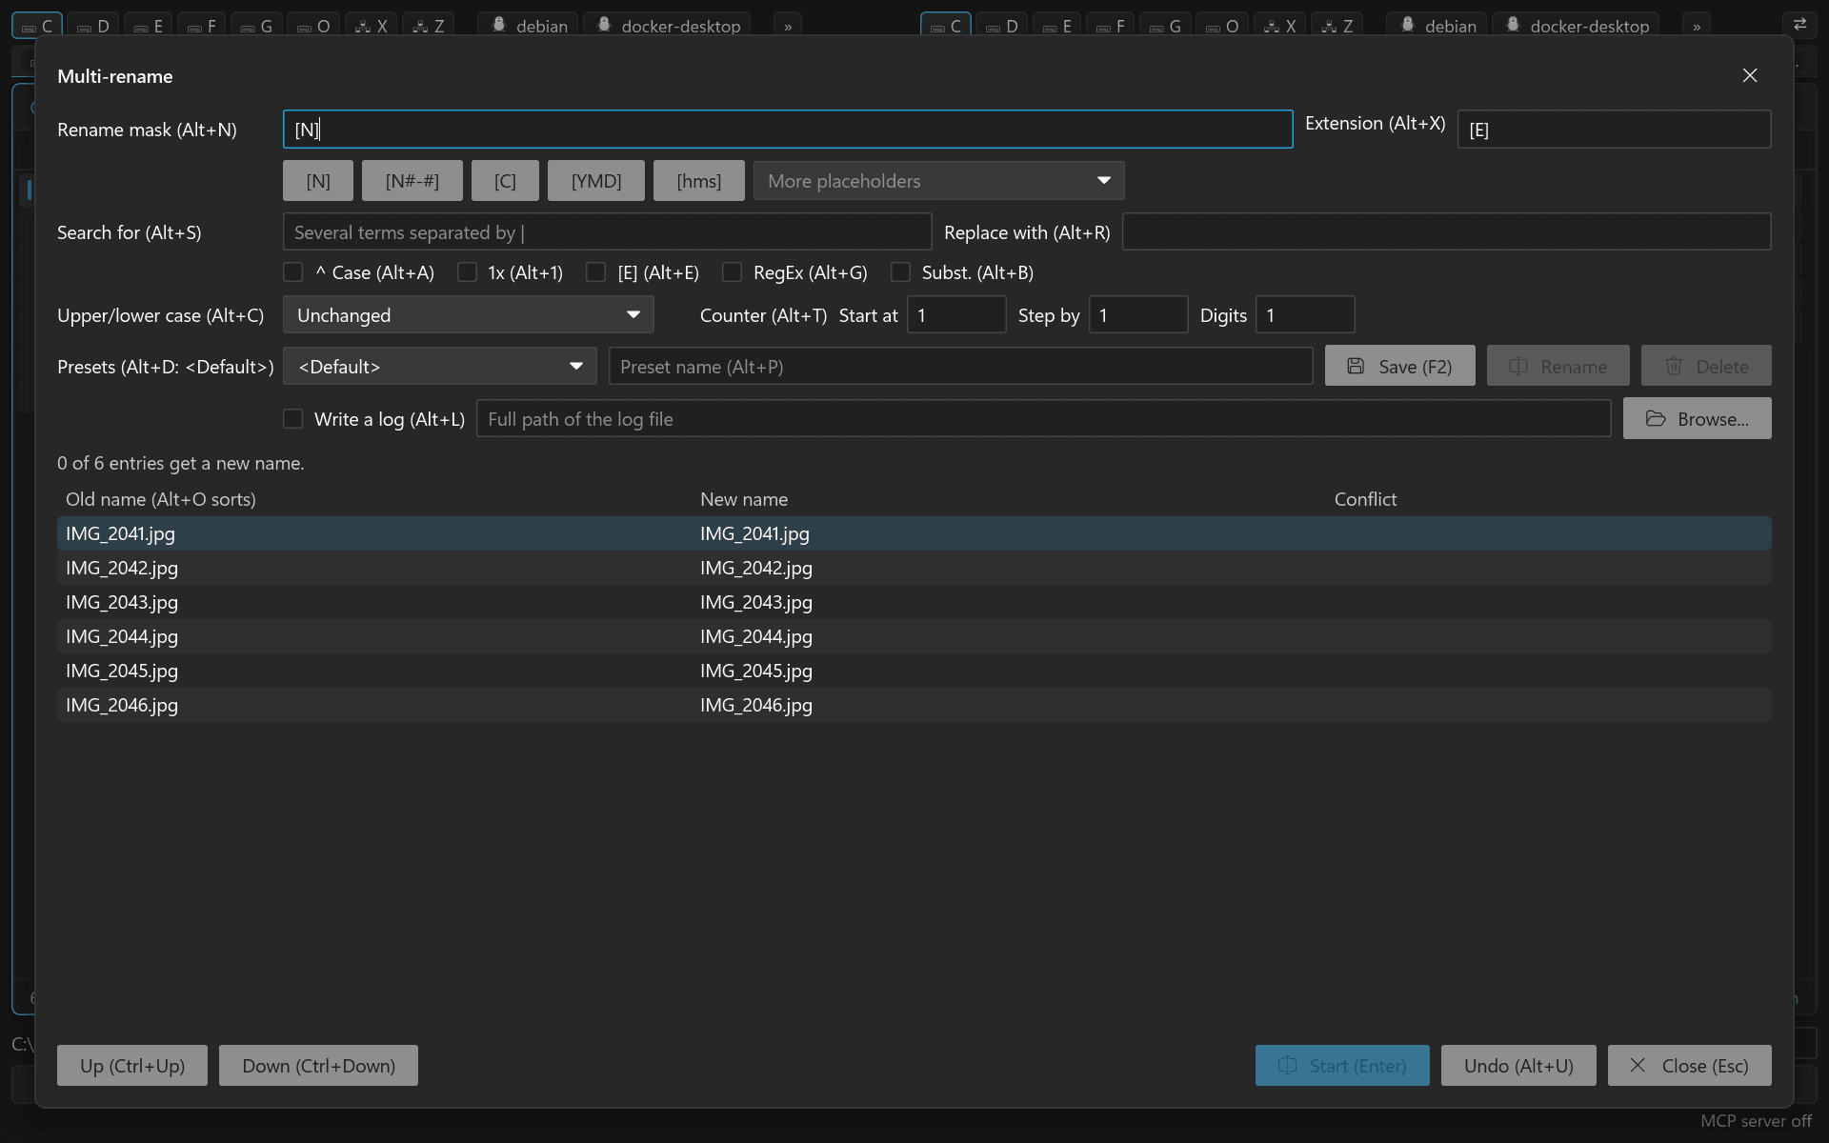Sort by Old name column header

(161, 499)
